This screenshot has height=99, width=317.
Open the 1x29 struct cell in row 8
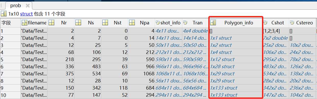[x=236, y=81]
